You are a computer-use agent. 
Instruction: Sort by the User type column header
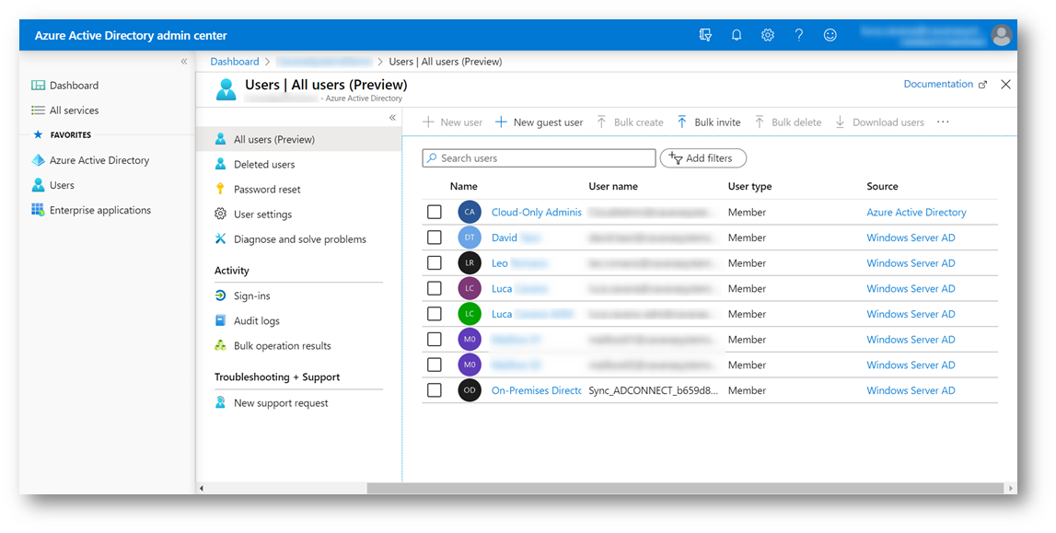tap(749, 187)
